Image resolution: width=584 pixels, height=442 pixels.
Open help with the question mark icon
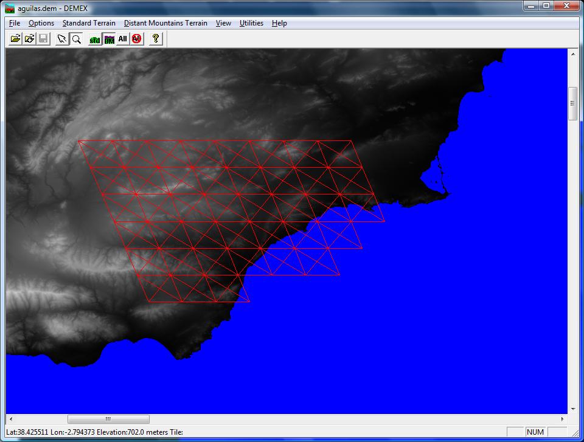(156, 39)
